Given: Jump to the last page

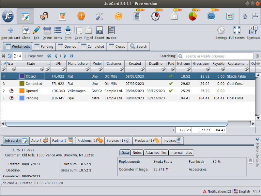Looking at the screenshot, I should tap(71, 56).
